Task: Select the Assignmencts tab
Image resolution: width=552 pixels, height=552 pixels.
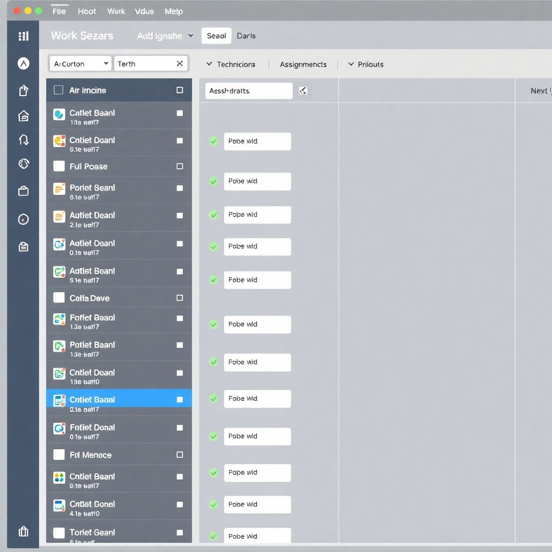Action: [x=303, y=65]
